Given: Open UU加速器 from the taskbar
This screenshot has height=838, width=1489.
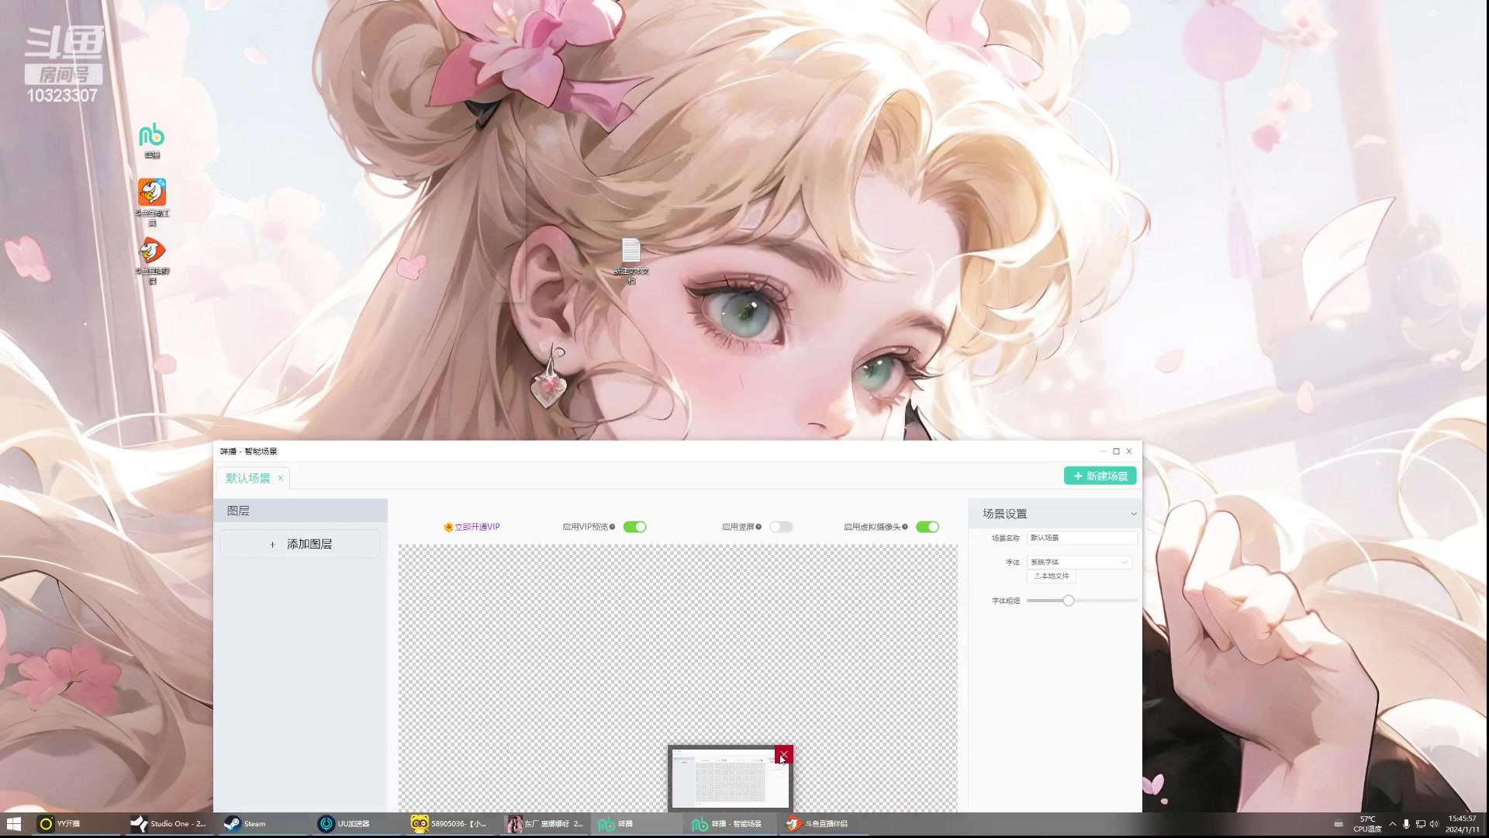Looking at the screenshot, I should (354, 823).
